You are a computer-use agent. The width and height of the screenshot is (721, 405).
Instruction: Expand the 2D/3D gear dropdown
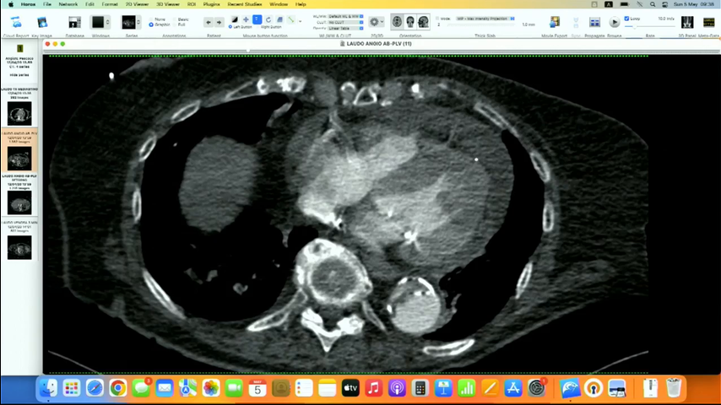[x=377, y=22]
